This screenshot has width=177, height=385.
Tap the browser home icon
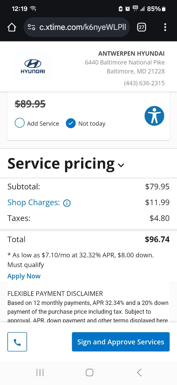[12, 27]
